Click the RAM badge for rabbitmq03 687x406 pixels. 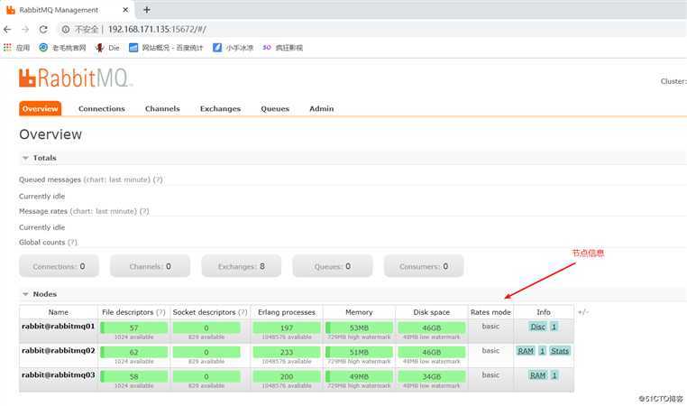537,375
